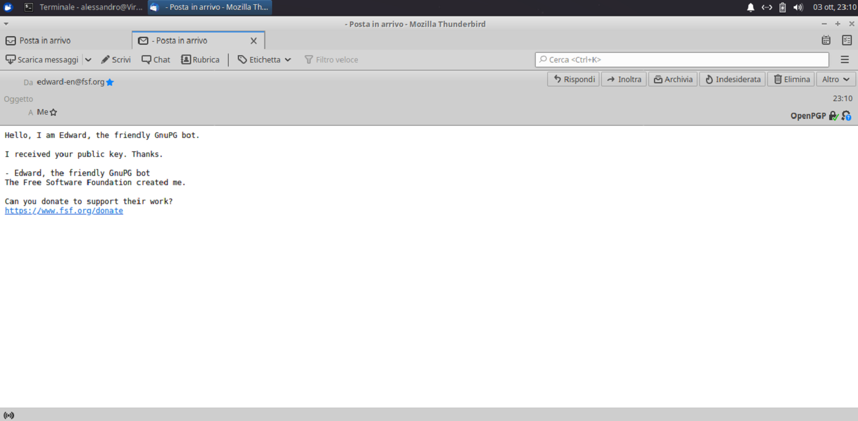Open the calendar icon in tab bar
The image size is (858, 421).
pyautogui.click(x=826, y=40)
